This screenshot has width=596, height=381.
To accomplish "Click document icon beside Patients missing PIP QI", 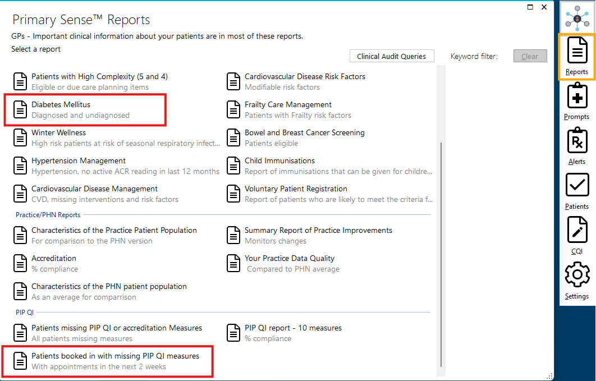I will pos(20,333).
